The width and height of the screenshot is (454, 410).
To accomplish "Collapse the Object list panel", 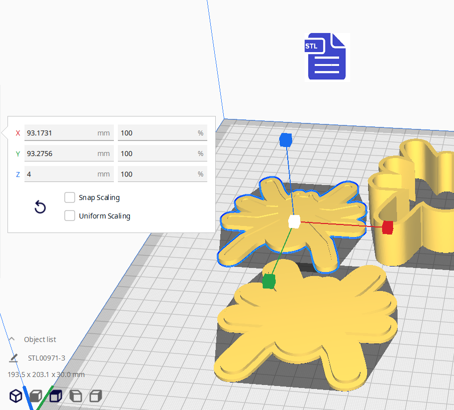I will (x=11, y=339).
